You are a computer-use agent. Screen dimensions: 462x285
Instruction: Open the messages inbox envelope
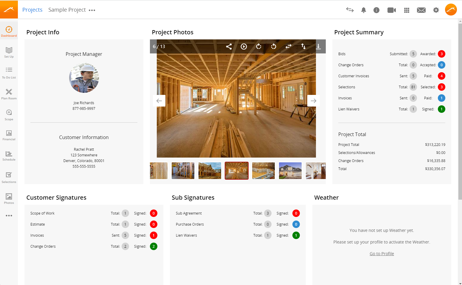coord(421,10)
